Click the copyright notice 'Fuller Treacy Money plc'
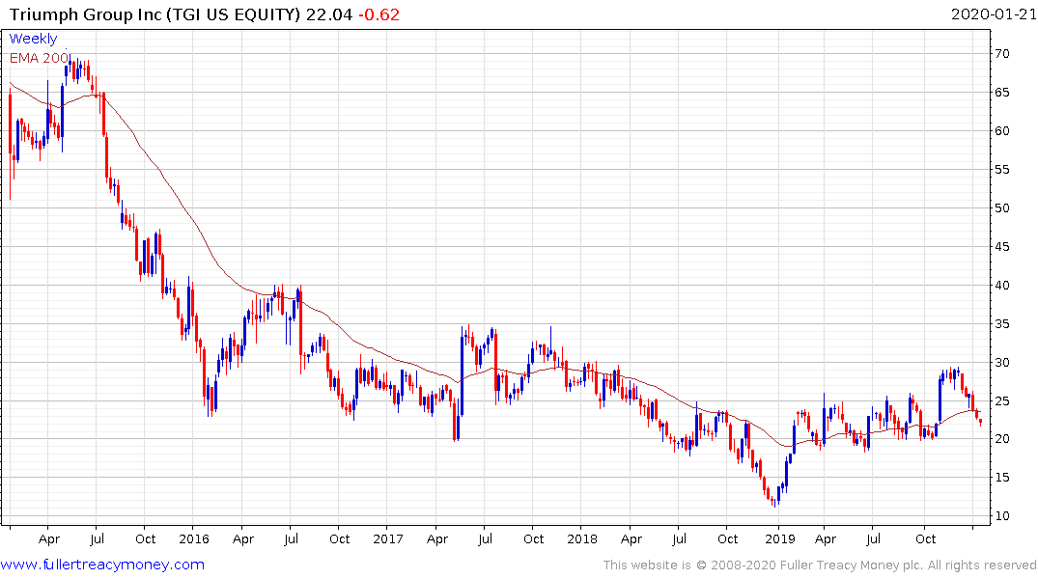 (x=851, y=565)
